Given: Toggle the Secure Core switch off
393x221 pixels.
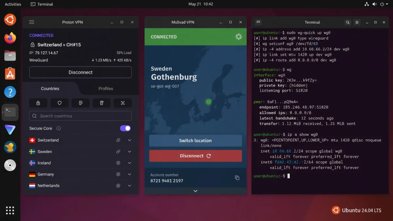Looking at the screenshot, I should pyautogui.click(x=125, y=128).
